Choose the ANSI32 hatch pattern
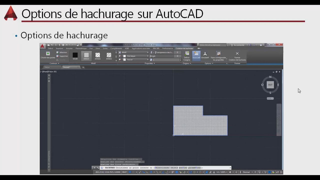Screen dimensions: 320x180 click(x=109, y=56)
